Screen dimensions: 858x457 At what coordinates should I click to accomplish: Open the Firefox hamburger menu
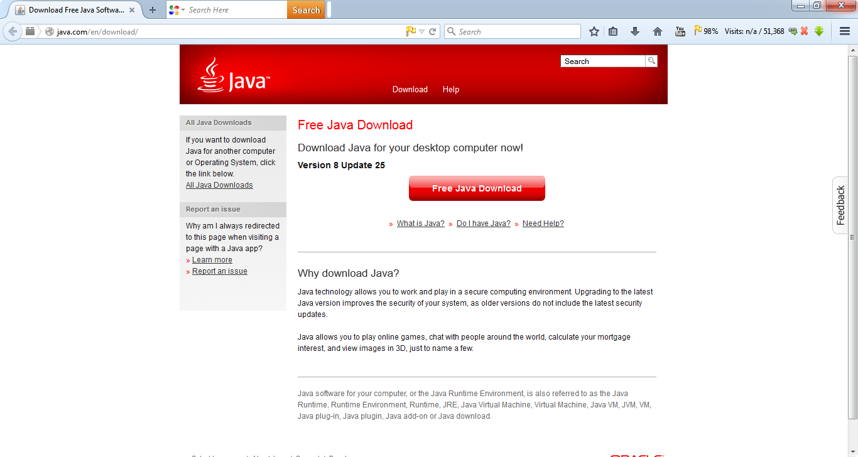pyautogui.click(x=845, y=31)
